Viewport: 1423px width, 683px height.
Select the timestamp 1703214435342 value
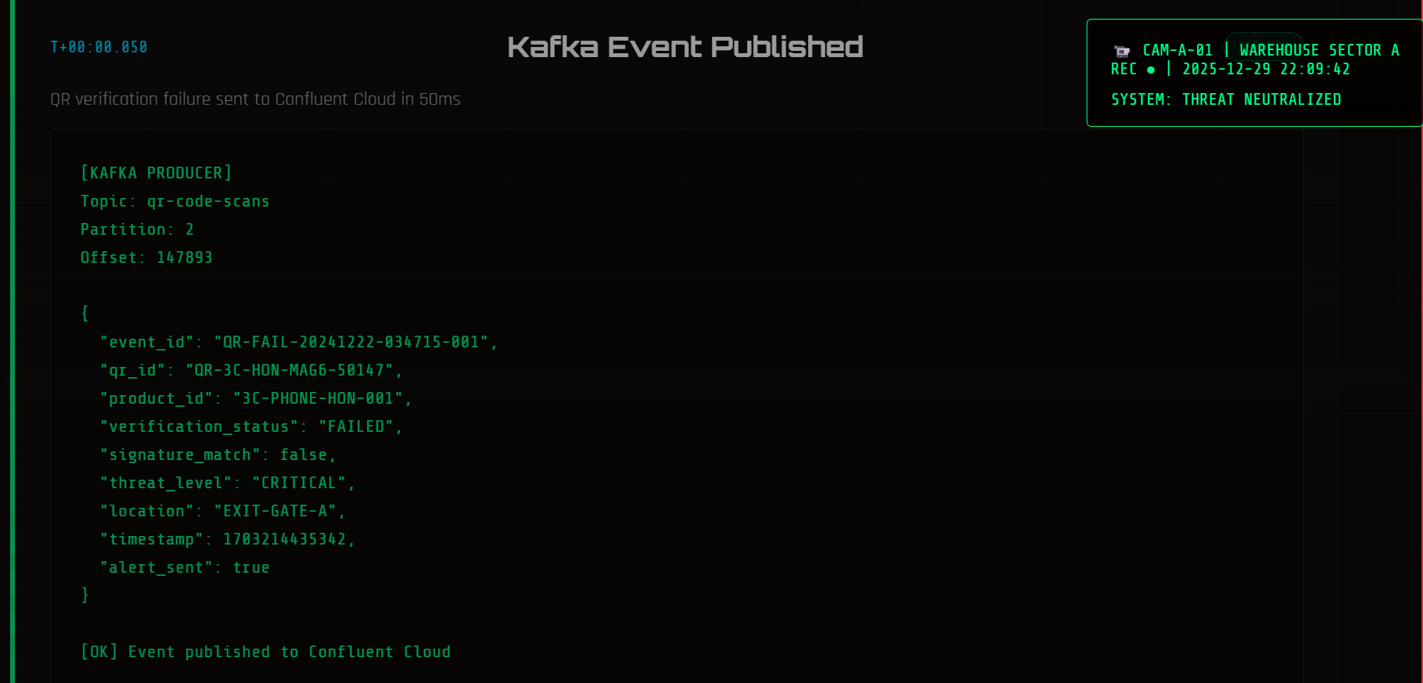[284, 539]
